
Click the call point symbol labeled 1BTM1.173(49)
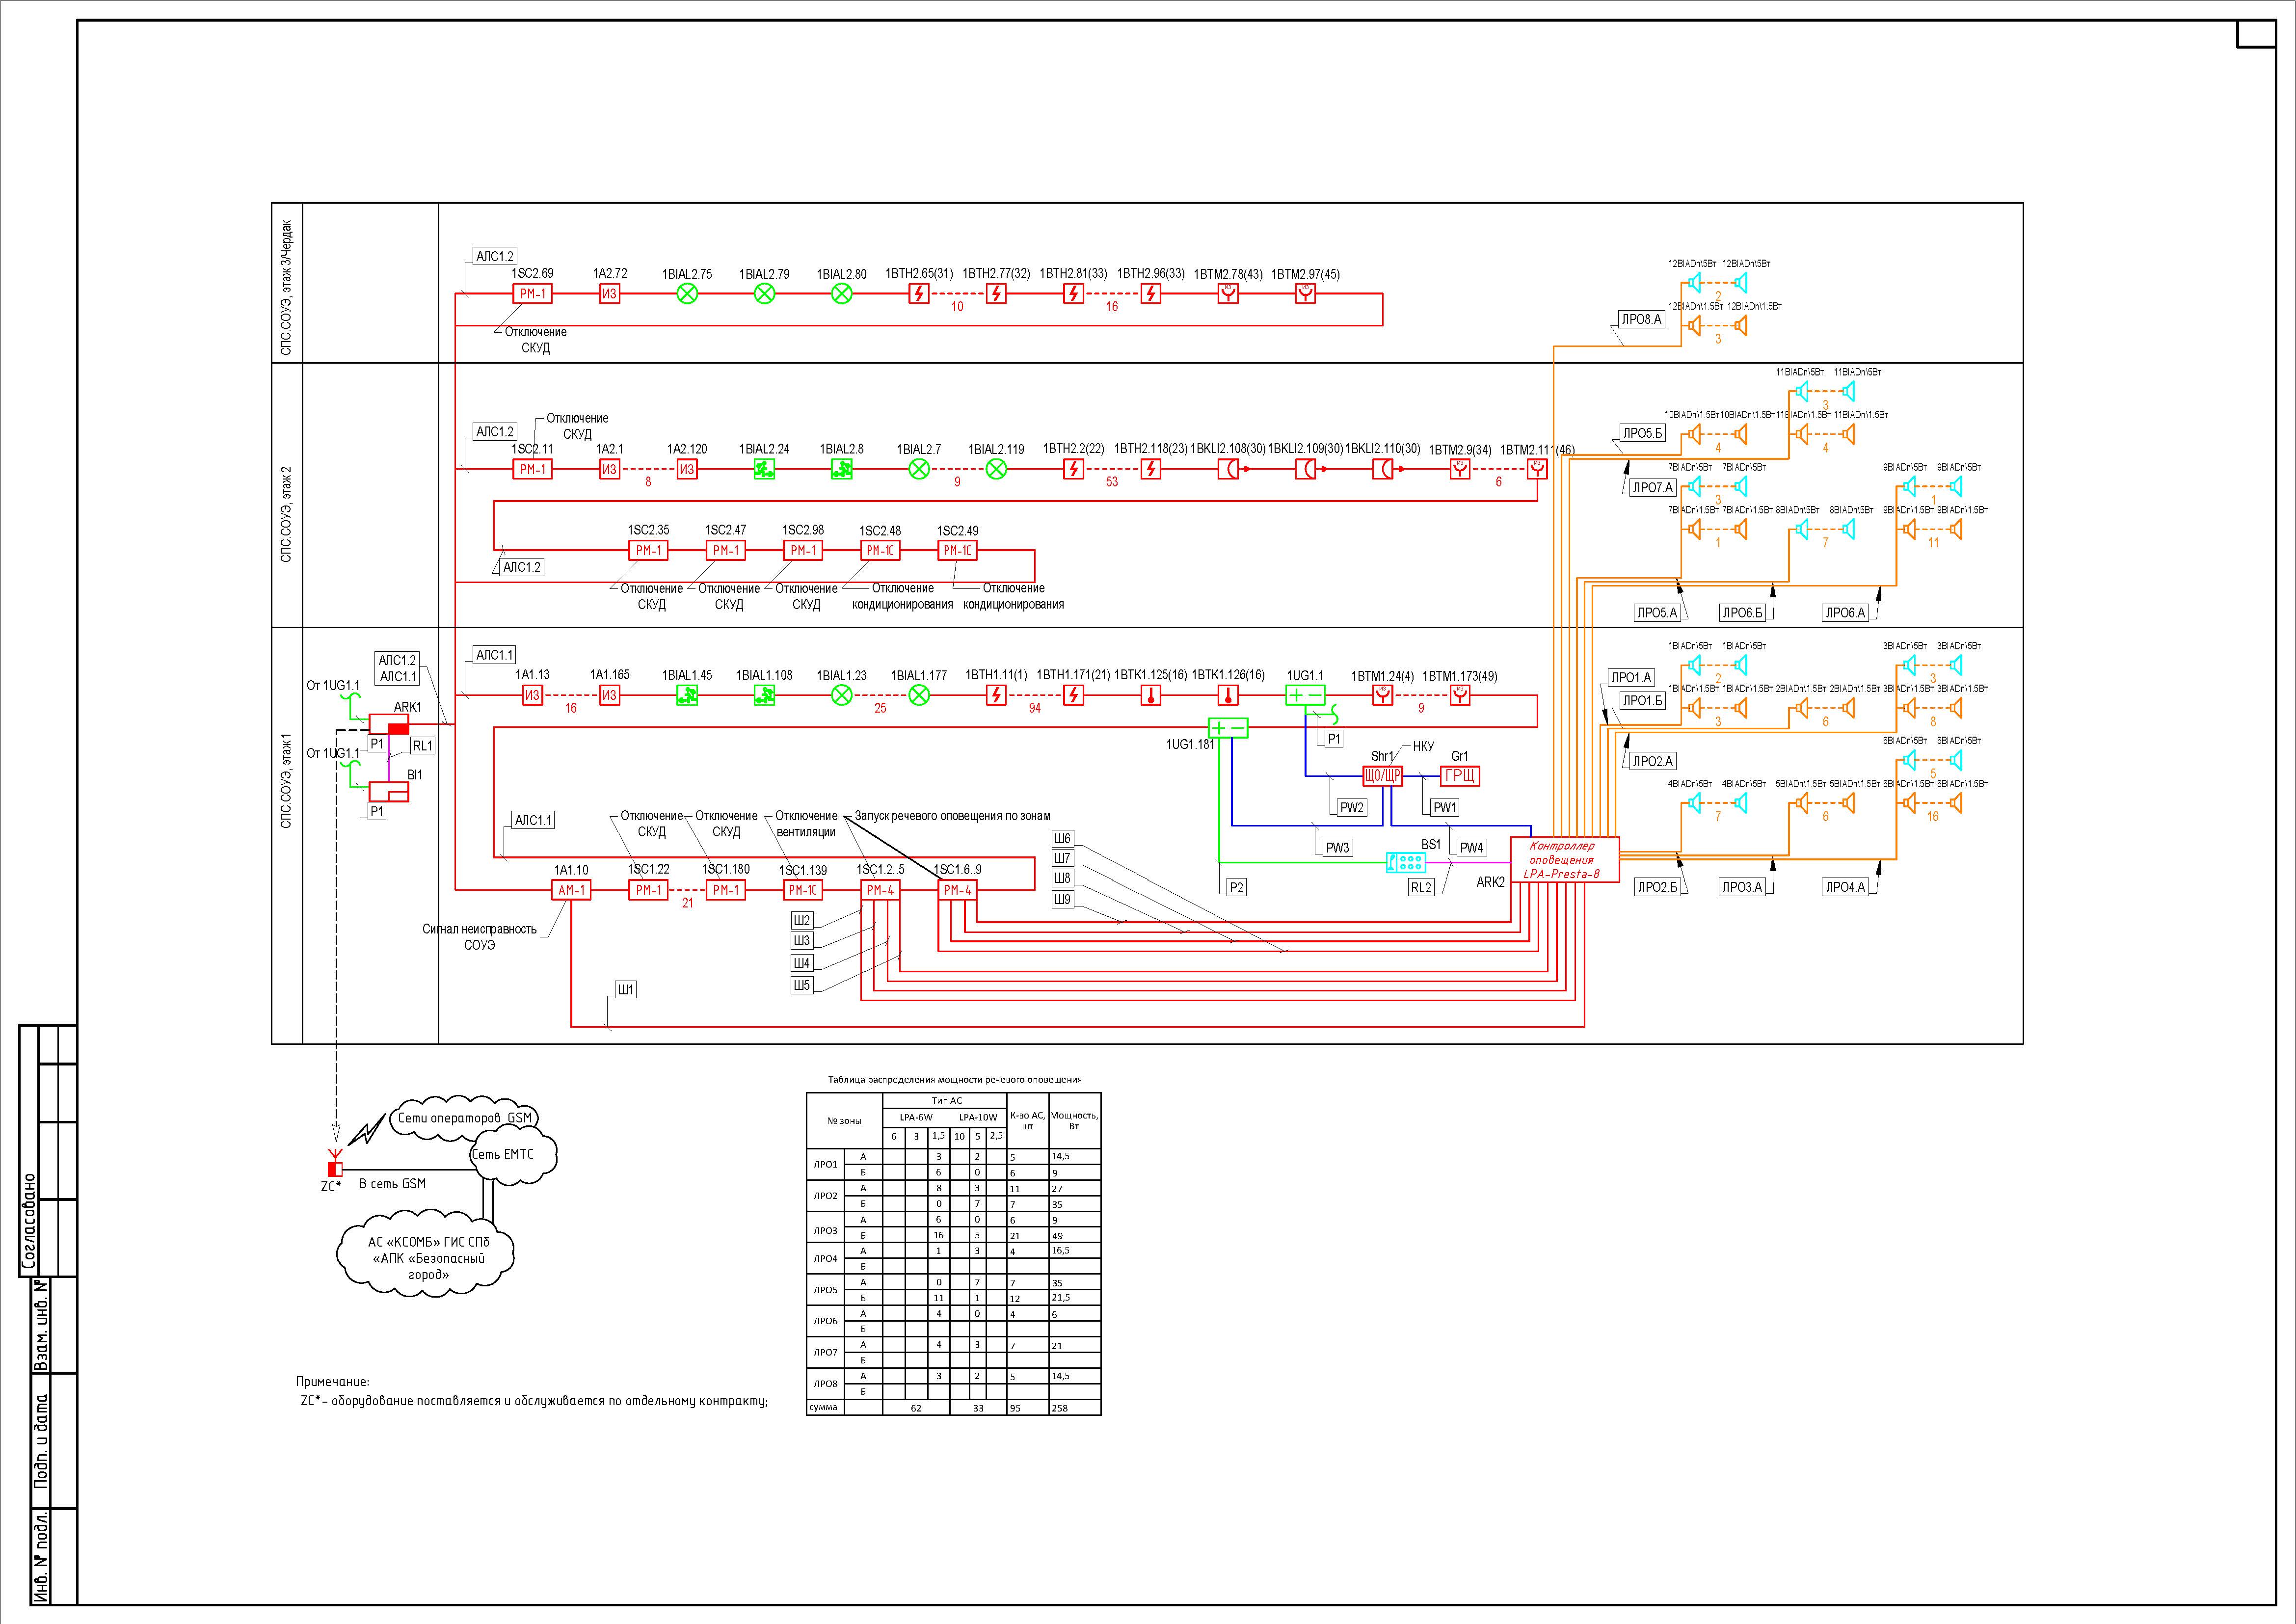point(1460,696)
